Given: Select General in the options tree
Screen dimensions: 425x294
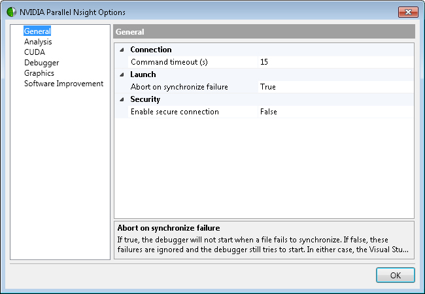Looking at the screenshot, I should coord(37,31).
